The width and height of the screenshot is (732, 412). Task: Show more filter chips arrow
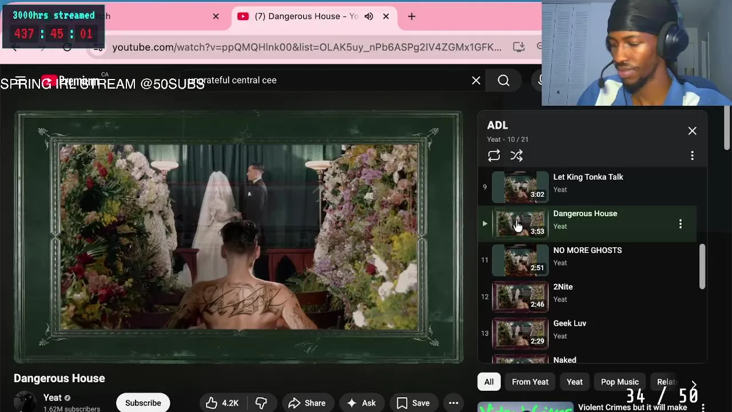694,385
